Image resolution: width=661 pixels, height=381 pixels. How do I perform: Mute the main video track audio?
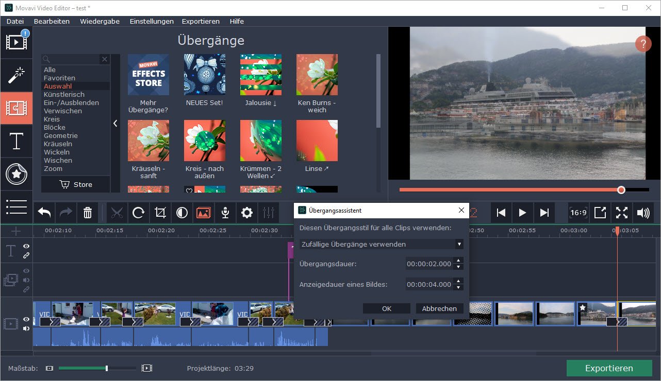coord(26,328)
